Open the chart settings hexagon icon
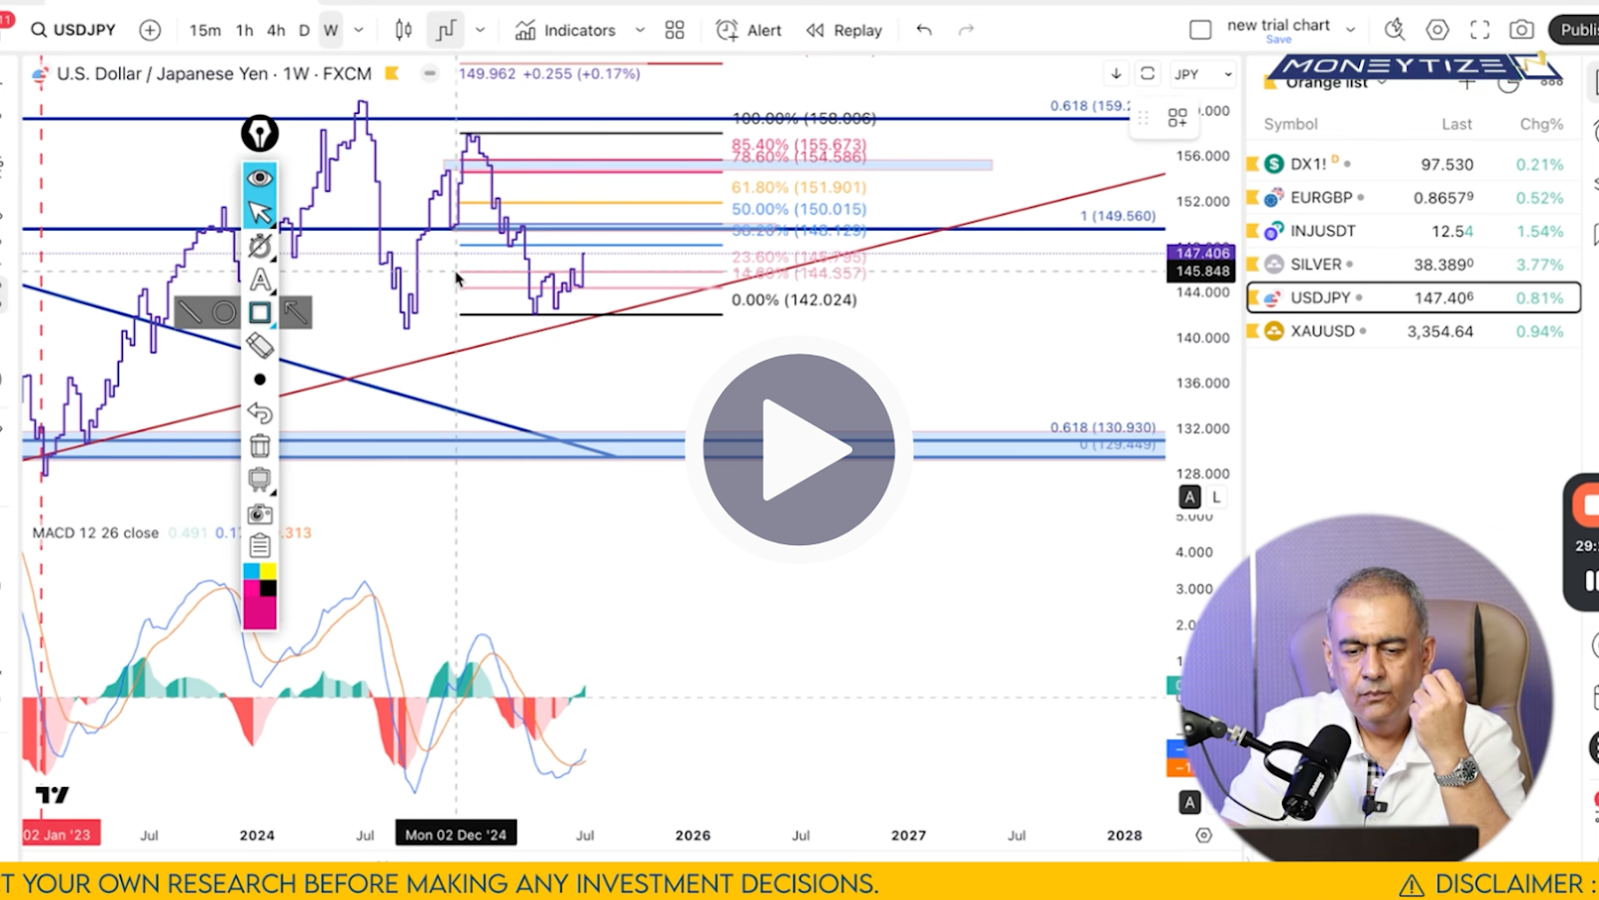 [1437, 30]
